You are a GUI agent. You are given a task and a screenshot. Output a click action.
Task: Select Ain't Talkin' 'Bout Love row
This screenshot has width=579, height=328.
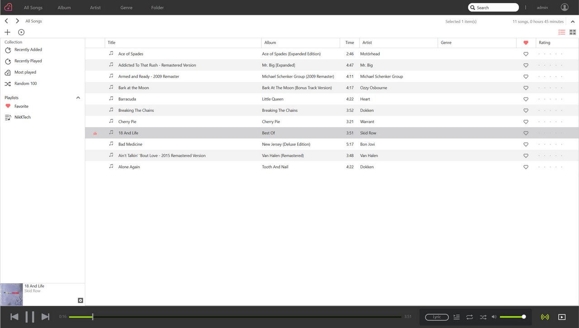(332, 156)
